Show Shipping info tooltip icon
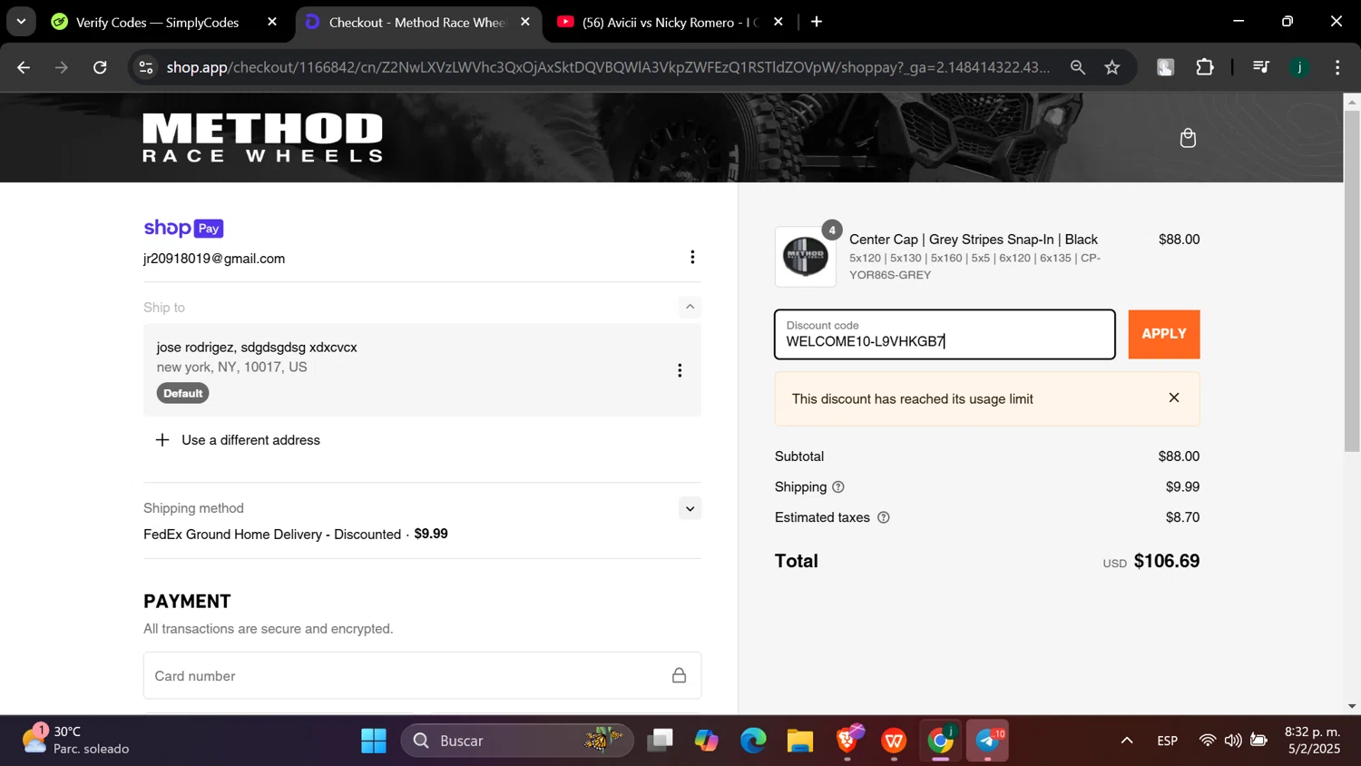The image size is (1361, 766). 838,487
